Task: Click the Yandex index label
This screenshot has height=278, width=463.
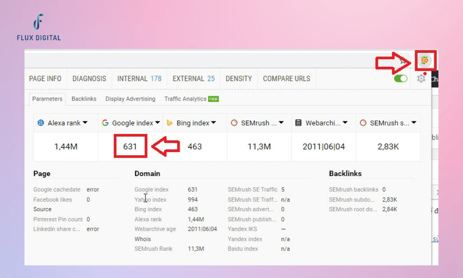Action: click(x=245, y=239)
